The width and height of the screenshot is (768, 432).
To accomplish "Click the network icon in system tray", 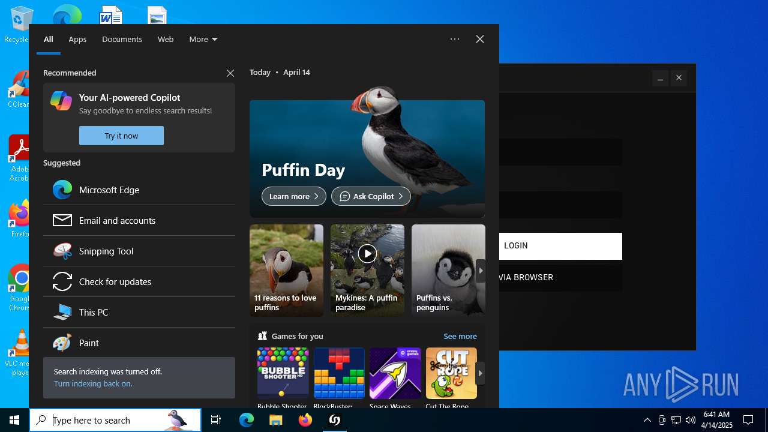I will click(676, 420).
